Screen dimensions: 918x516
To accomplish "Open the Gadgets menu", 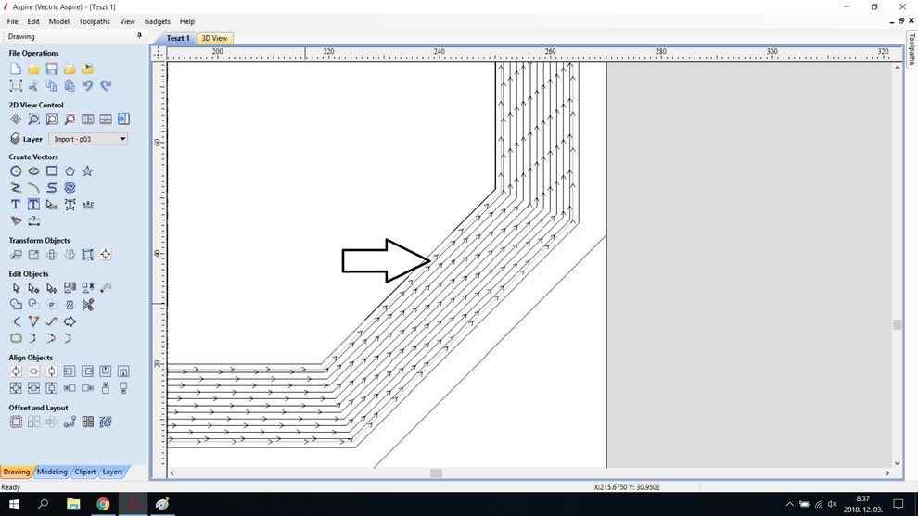I will point(157,21).
